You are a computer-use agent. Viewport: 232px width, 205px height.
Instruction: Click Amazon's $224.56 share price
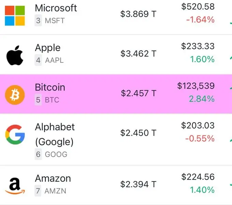click(x=198, y=177)
